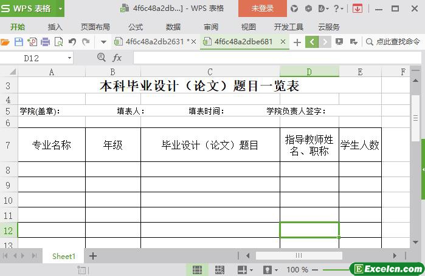Click the horizontal scroll right arrow

395,255
